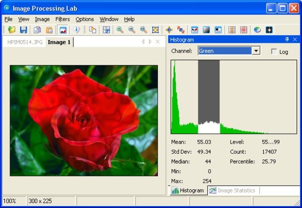Open the Image menu
Image resolution: width=302 pixels, height=208 pixels.
click(42, 19)
